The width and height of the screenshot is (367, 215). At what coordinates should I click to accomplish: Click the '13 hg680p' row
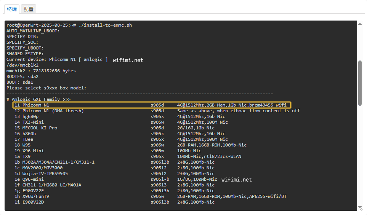pyautogui.click(x=120, y=116)
